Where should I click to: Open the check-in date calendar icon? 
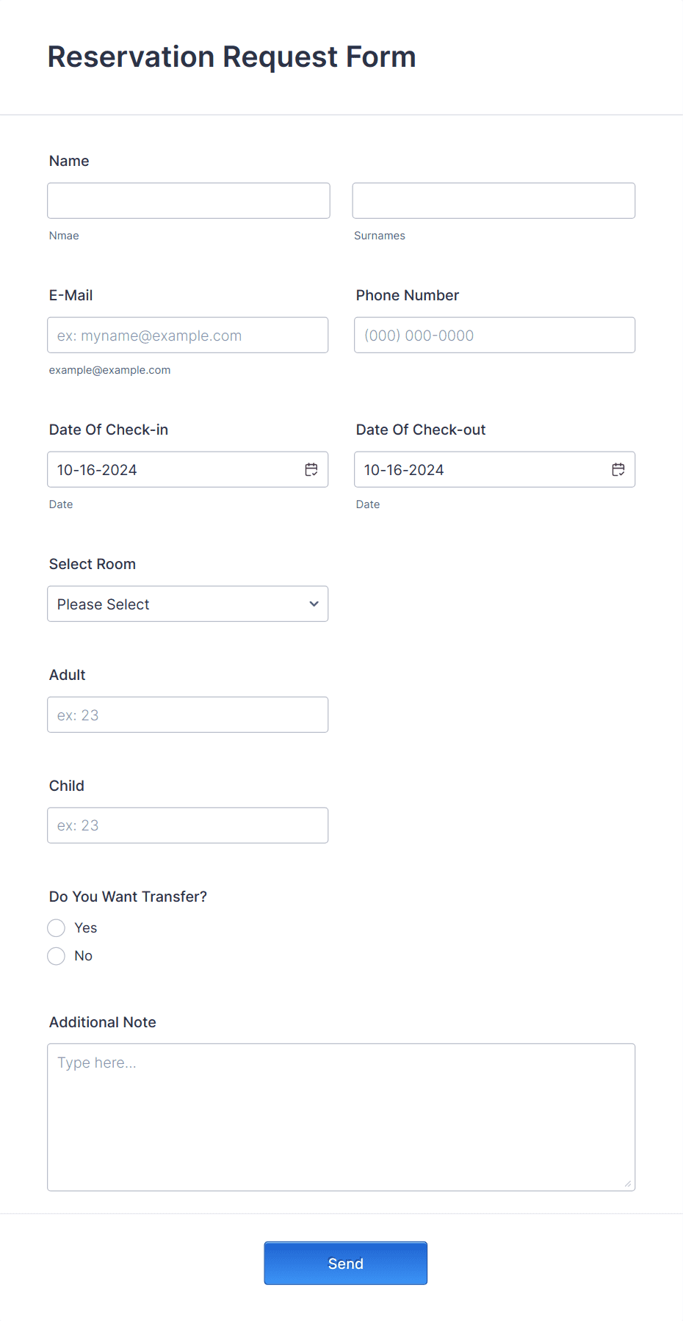tap(311, 469)
